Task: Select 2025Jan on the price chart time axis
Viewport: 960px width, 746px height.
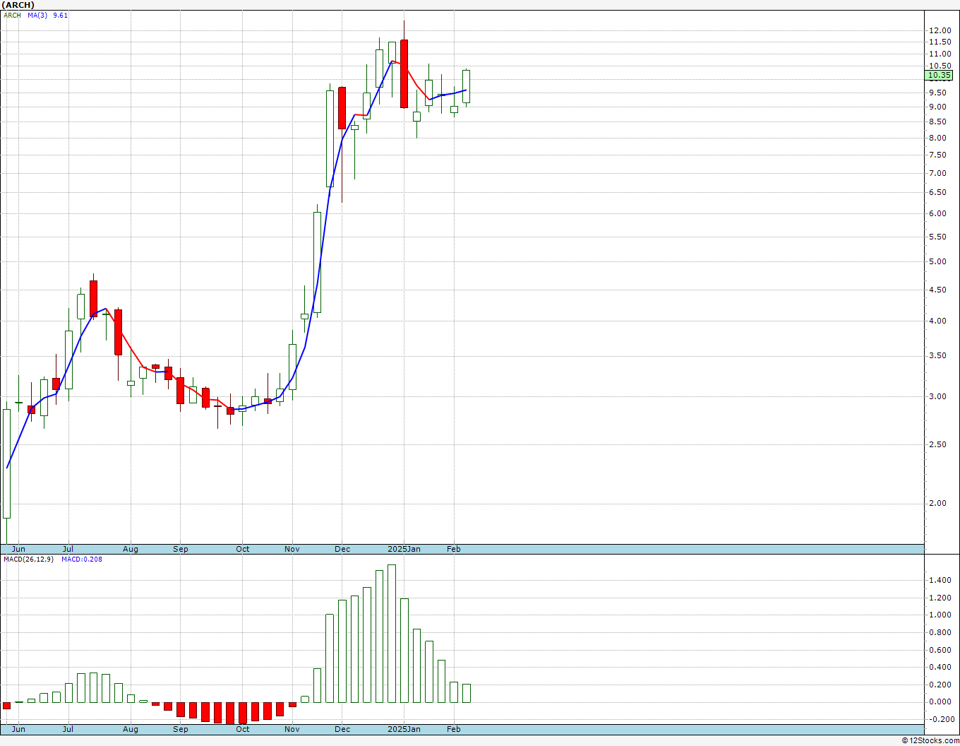Action: click(x=404, y=549)
